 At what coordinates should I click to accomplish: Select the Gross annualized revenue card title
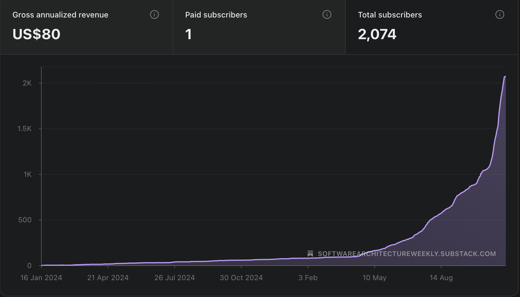tap(60, 15)
